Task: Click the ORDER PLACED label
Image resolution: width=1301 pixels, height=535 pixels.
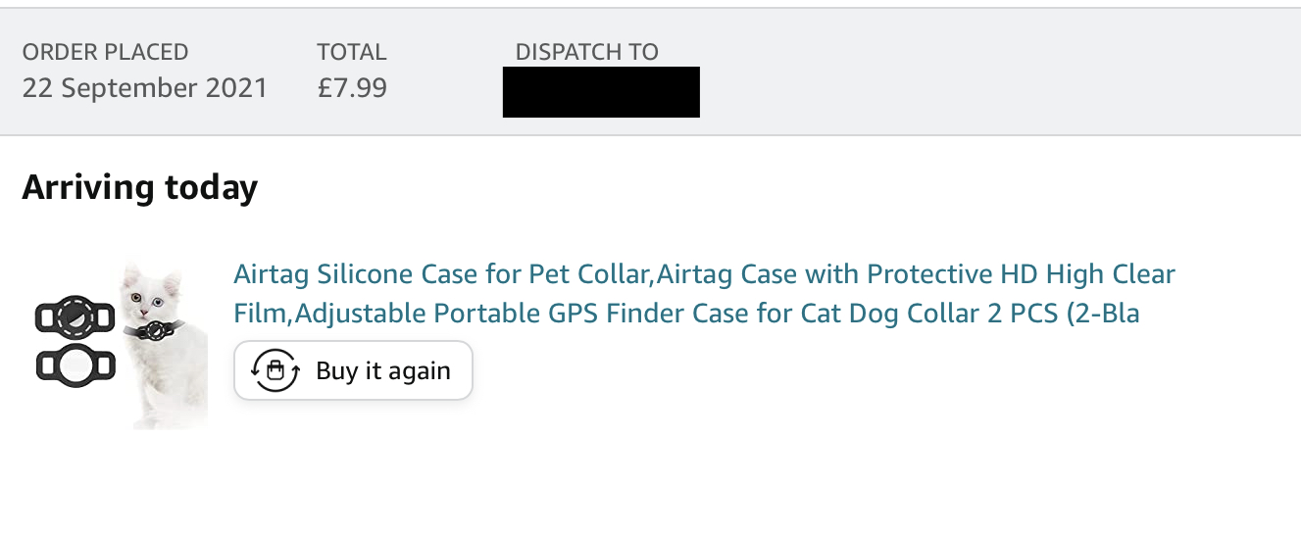Action: (x=105, y=52)
